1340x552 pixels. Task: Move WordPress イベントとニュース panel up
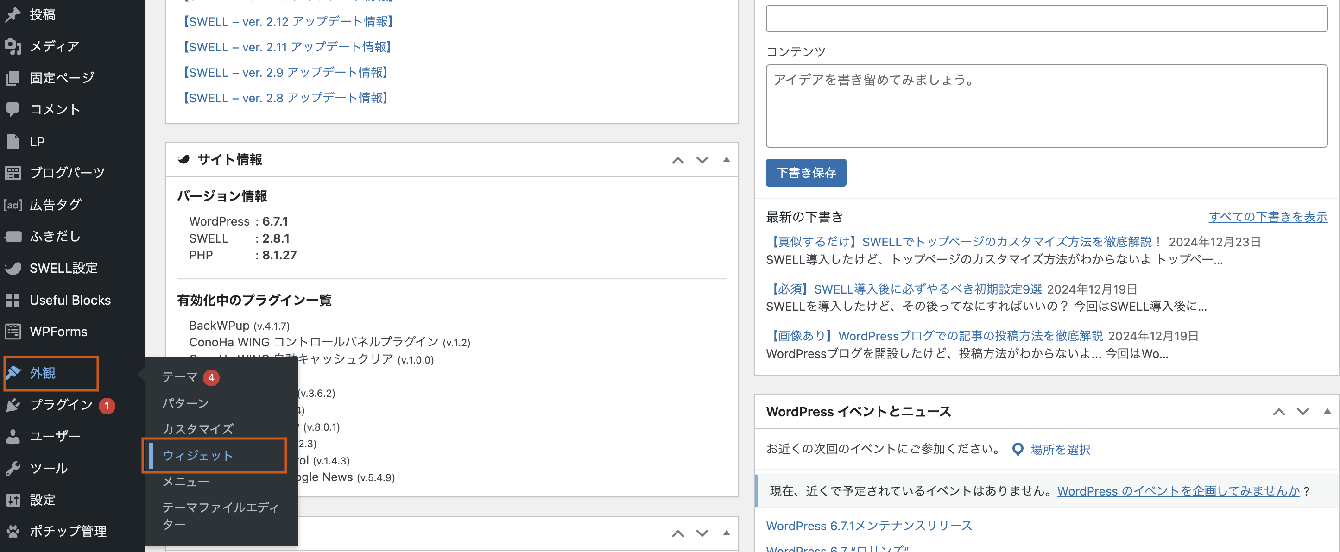click(x=1279, y=412)
